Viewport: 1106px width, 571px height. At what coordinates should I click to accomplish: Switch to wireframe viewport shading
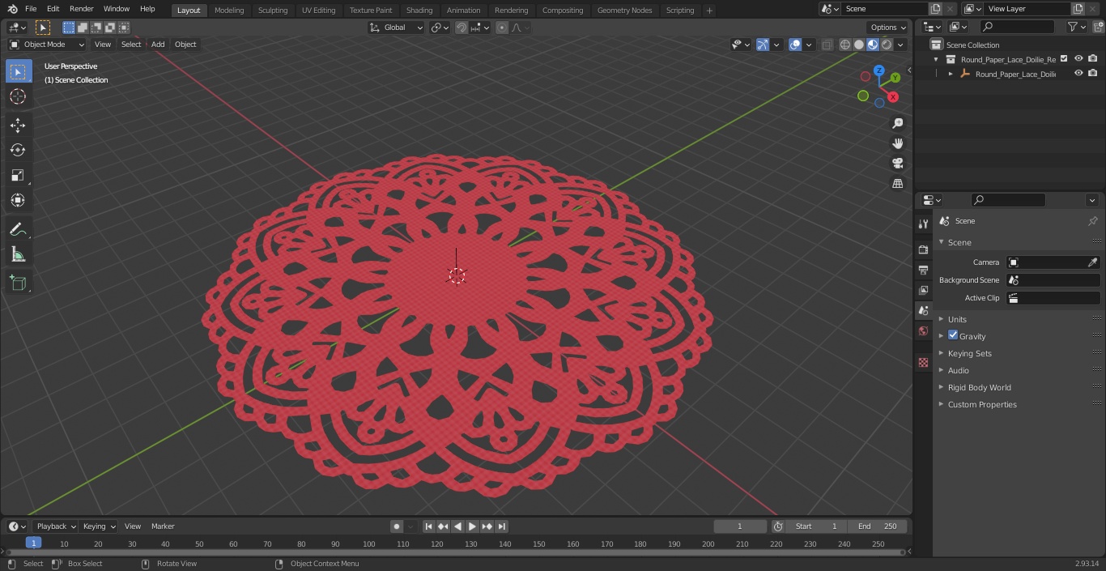coord(845,45)
